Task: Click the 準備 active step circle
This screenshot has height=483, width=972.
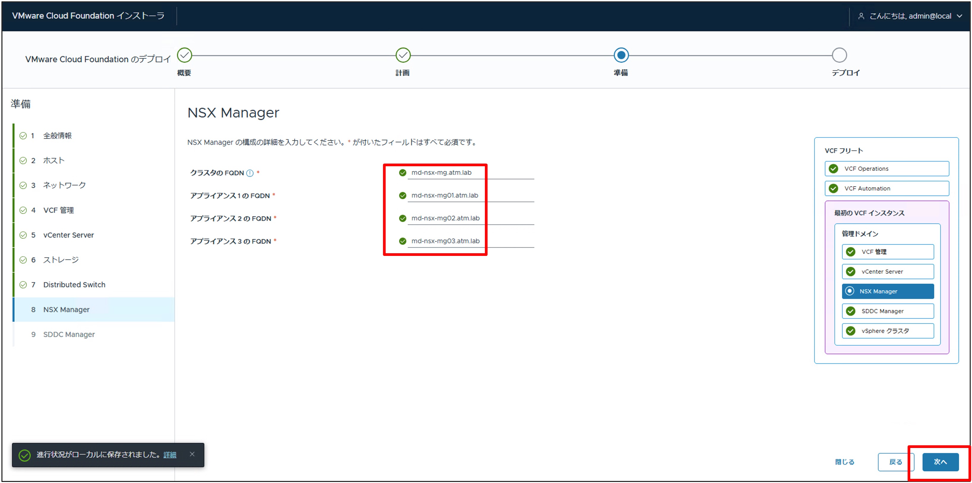Action: tap(621, 56)
